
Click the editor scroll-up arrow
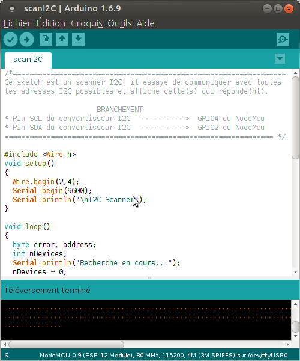click(295, 73)
